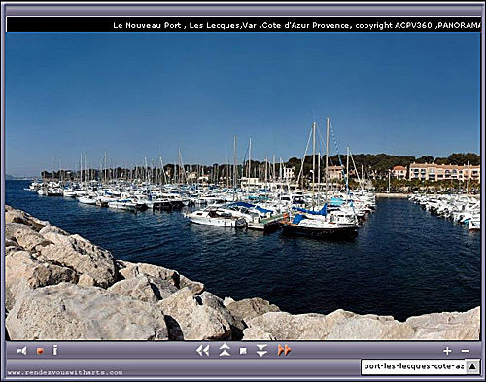Toggle the orange hotspot indicator button
This screenshot has height=382, width=486.
pos(40,351)
